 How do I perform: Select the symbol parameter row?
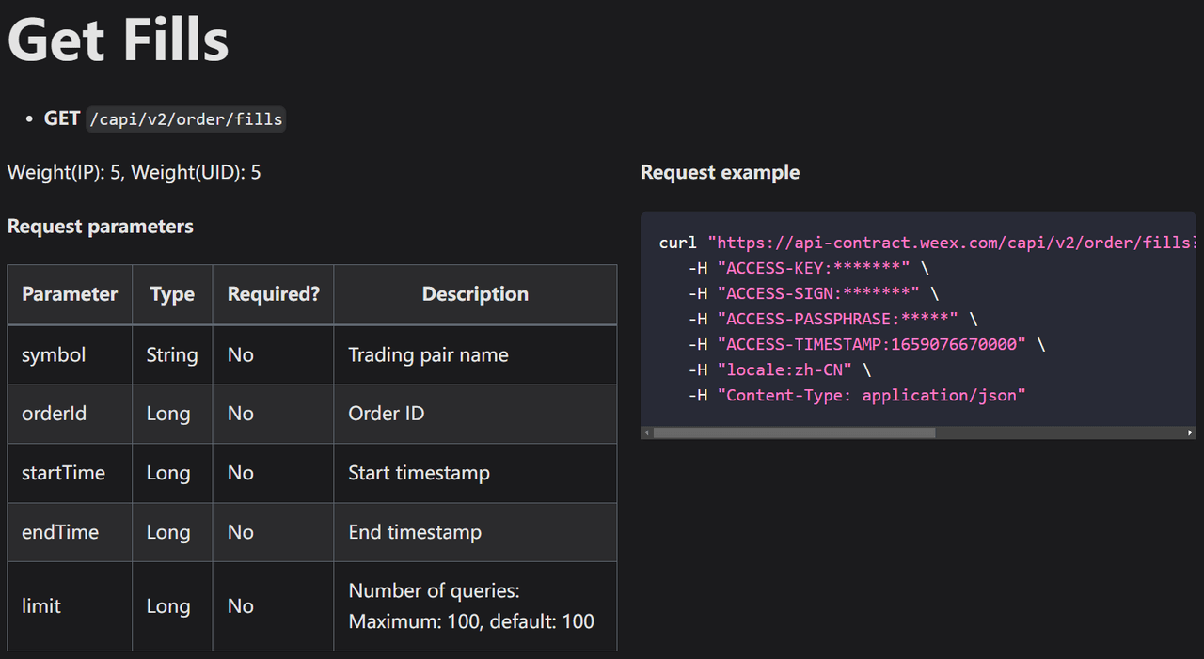pos(54,354)
